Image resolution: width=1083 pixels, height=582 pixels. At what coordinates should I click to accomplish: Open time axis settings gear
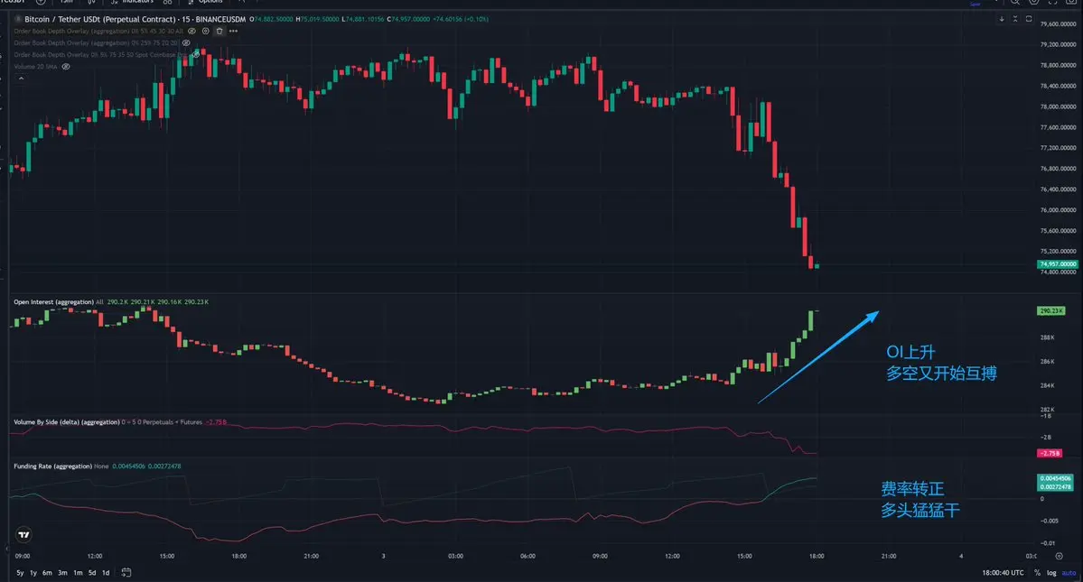[1060, 556]
